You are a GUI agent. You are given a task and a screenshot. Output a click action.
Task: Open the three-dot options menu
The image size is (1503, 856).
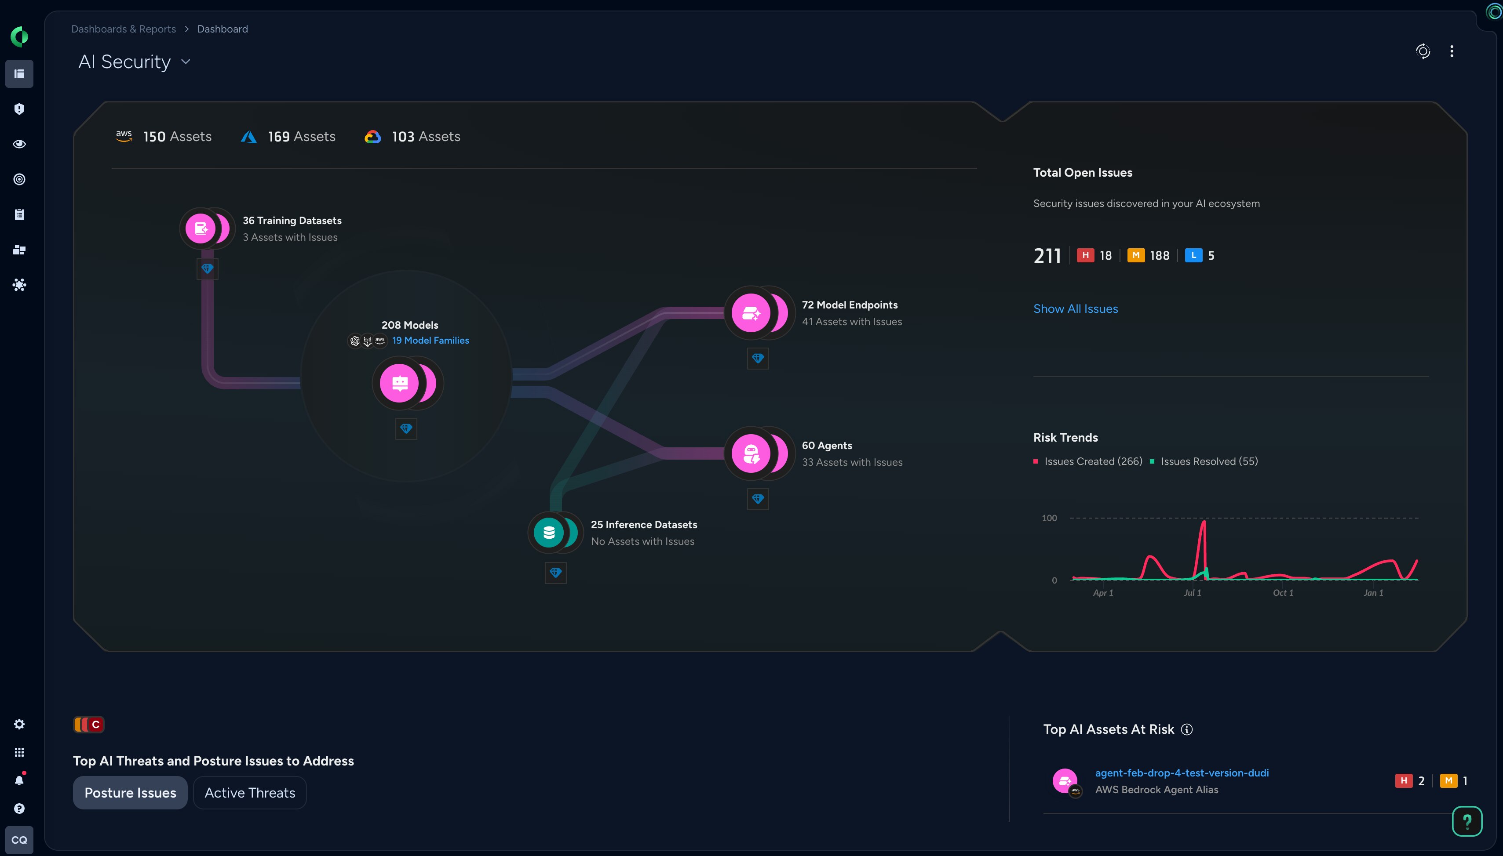(1451, 51)
